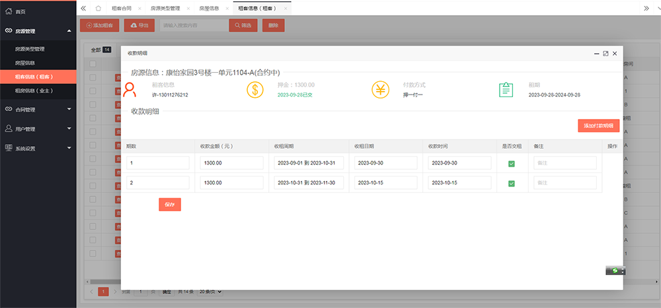Click the dollar deposit icon
The image size is (661, 308).
pyautogui.click(x=256, y=90)
